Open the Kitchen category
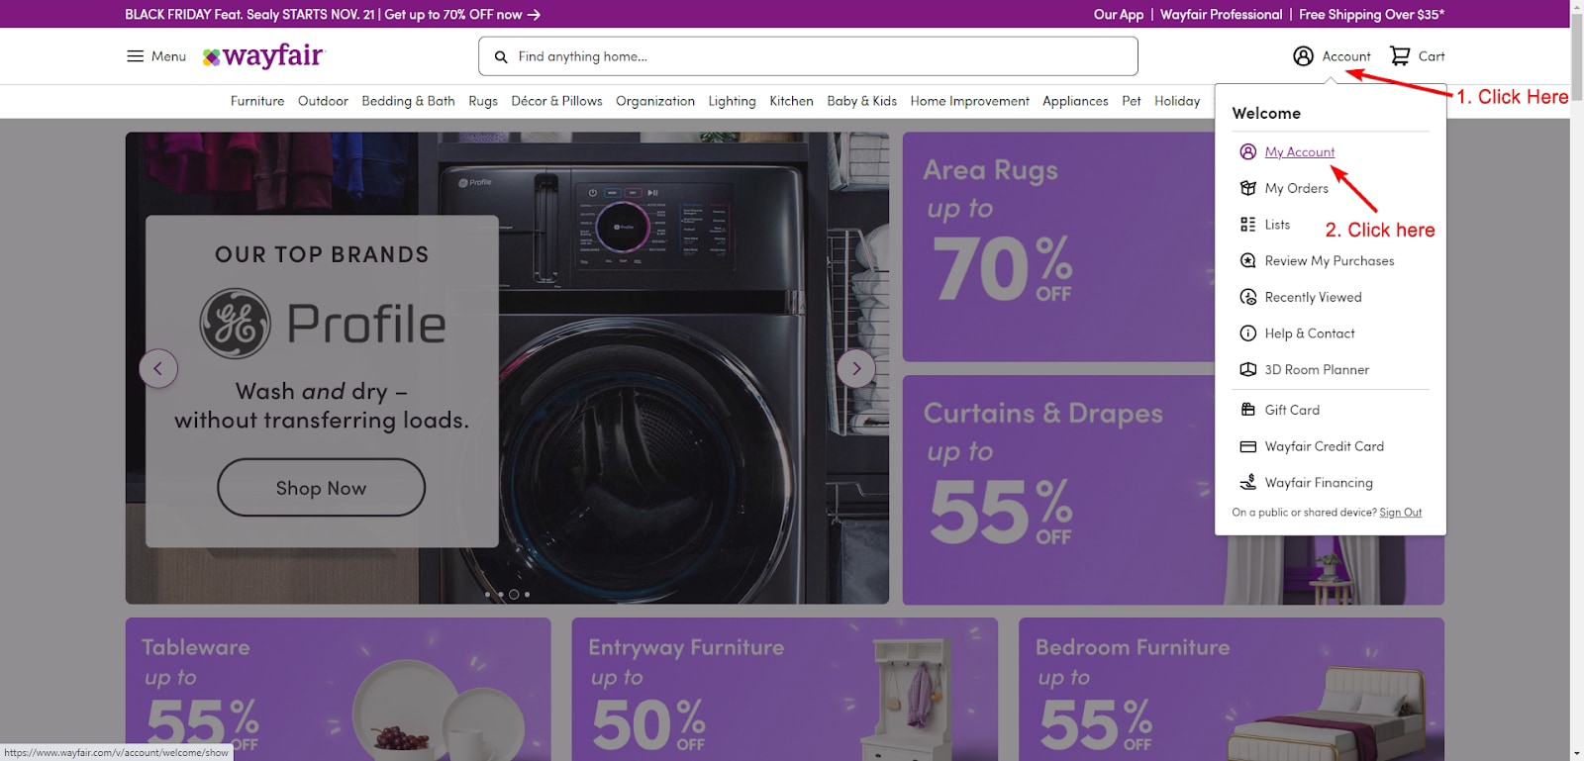Image resolution: width=1584 pixels, height=761 pixels. (791, 101)
